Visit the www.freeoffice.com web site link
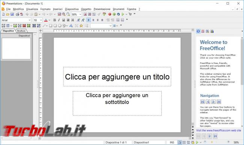Viewport: 244px width, 145px height. 218,130
